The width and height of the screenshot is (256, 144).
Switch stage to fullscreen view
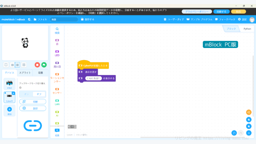tap(6, 65)
